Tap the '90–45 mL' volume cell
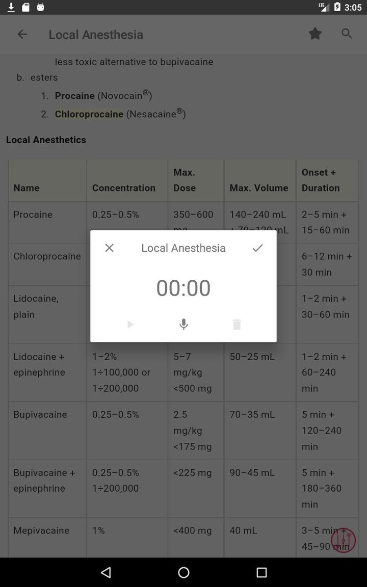The width and height of the screenshot is (367, 587). (x=260, y=489)
